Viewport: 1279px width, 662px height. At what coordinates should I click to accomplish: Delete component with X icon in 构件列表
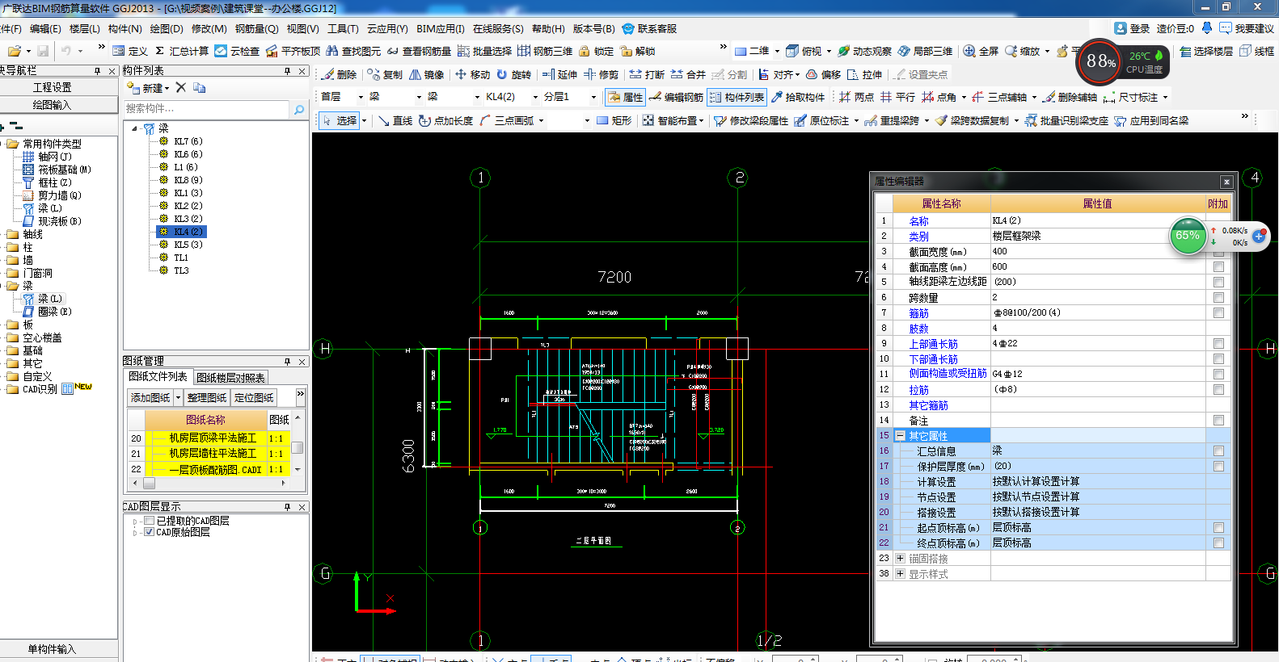(x=181, y=87)
